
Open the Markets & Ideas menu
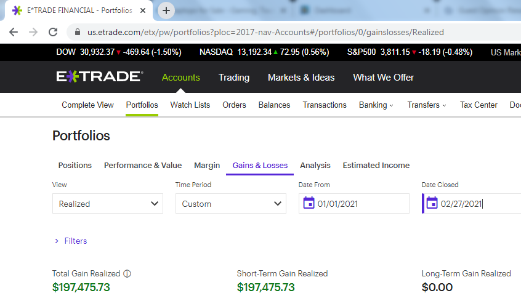pos(301,78)
